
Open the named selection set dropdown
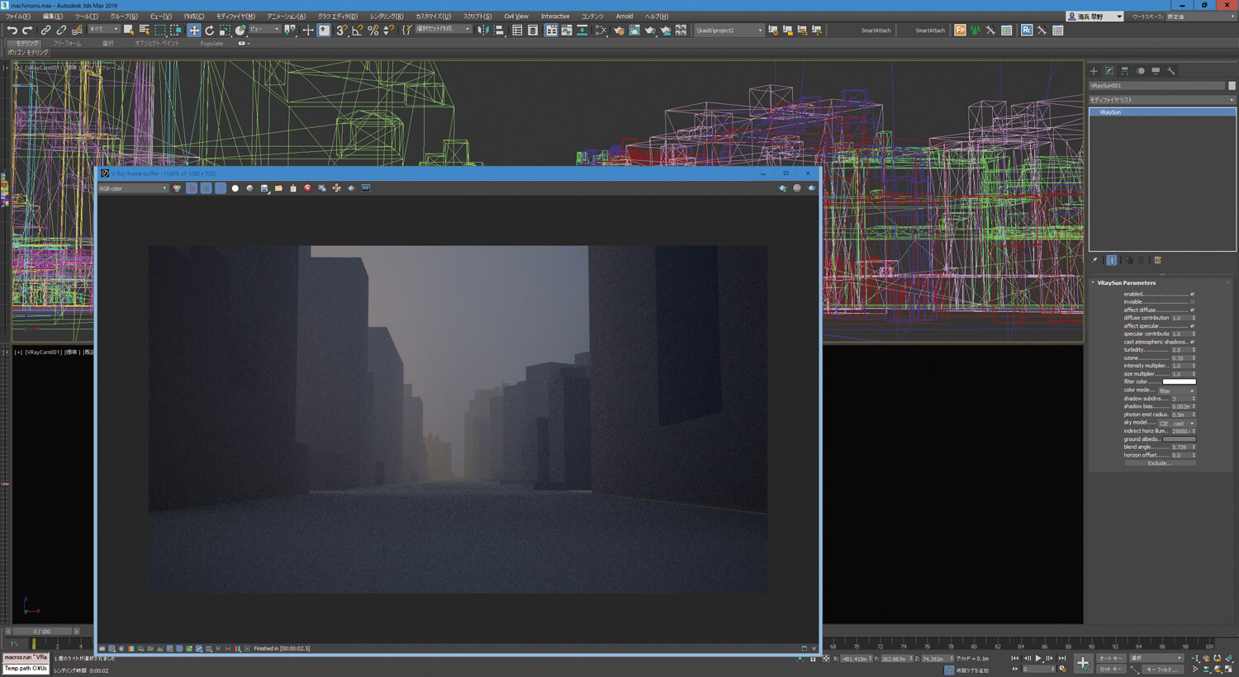442,30
